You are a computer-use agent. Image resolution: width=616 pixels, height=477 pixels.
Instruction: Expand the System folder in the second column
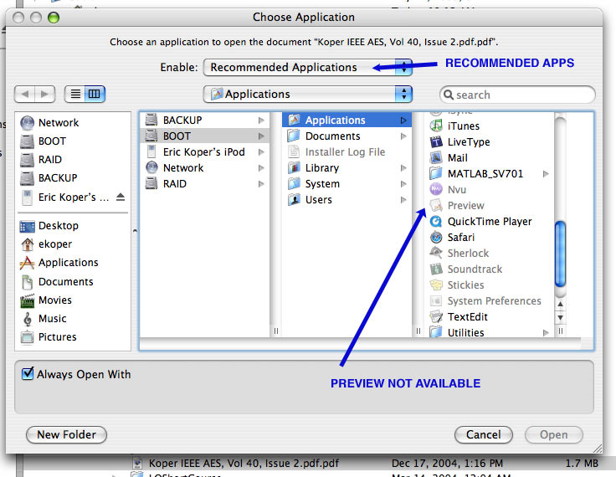[403, 184]
